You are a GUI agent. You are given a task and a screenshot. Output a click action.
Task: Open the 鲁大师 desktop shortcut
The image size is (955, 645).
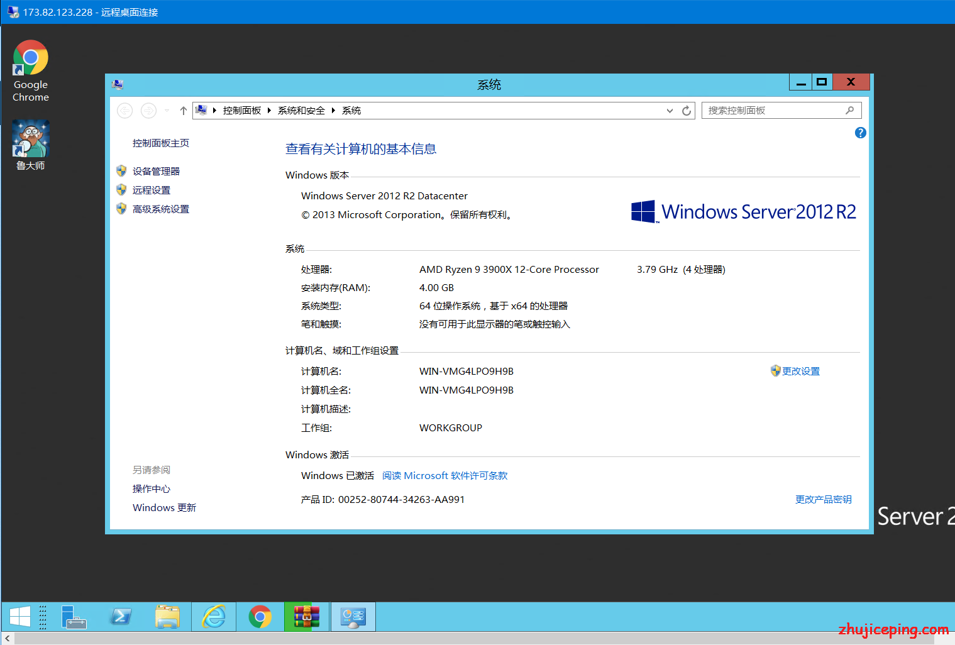coord(31,145)
